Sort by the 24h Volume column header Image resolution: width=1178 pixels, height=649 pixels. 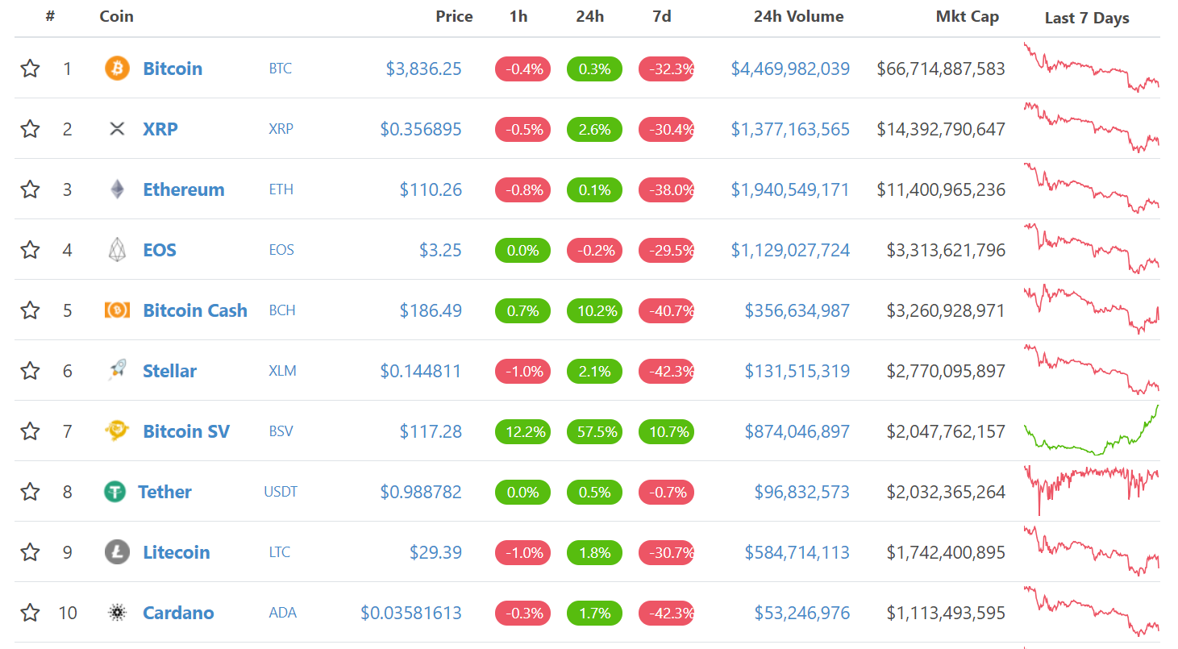click(798, 16)
